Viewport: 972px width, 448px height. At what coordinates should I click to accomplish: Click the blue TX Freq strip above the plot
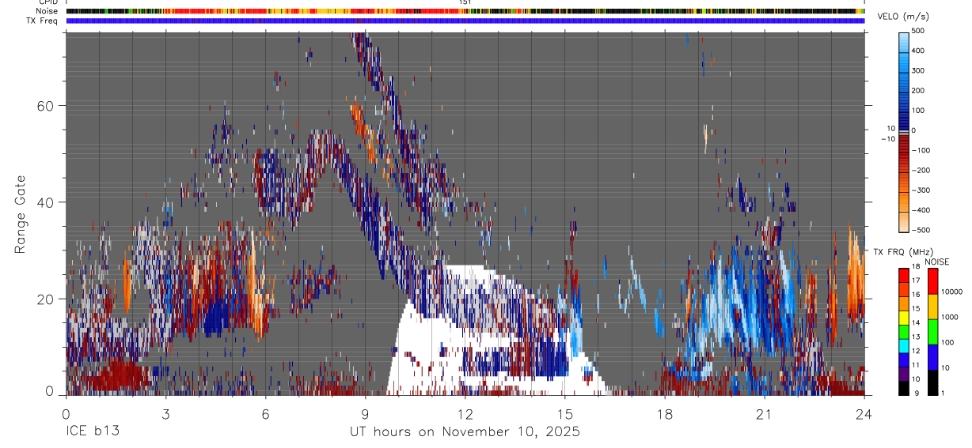coord(465,21)
